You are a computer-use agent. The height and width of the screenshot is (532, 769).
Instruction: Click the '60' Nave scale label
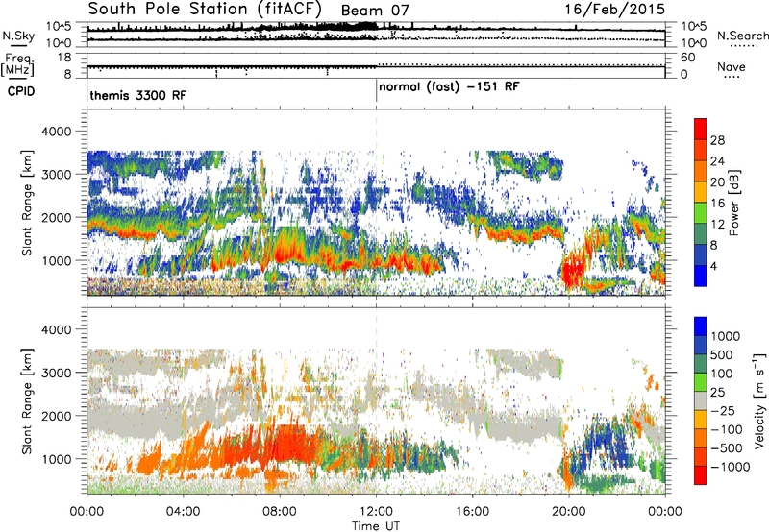[688, 58]
